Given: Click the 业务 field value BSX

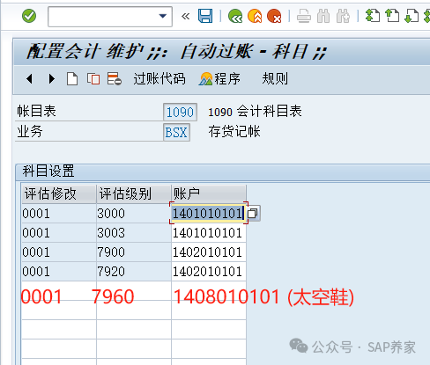Looking at the screenshot, I should click(176, 132).
